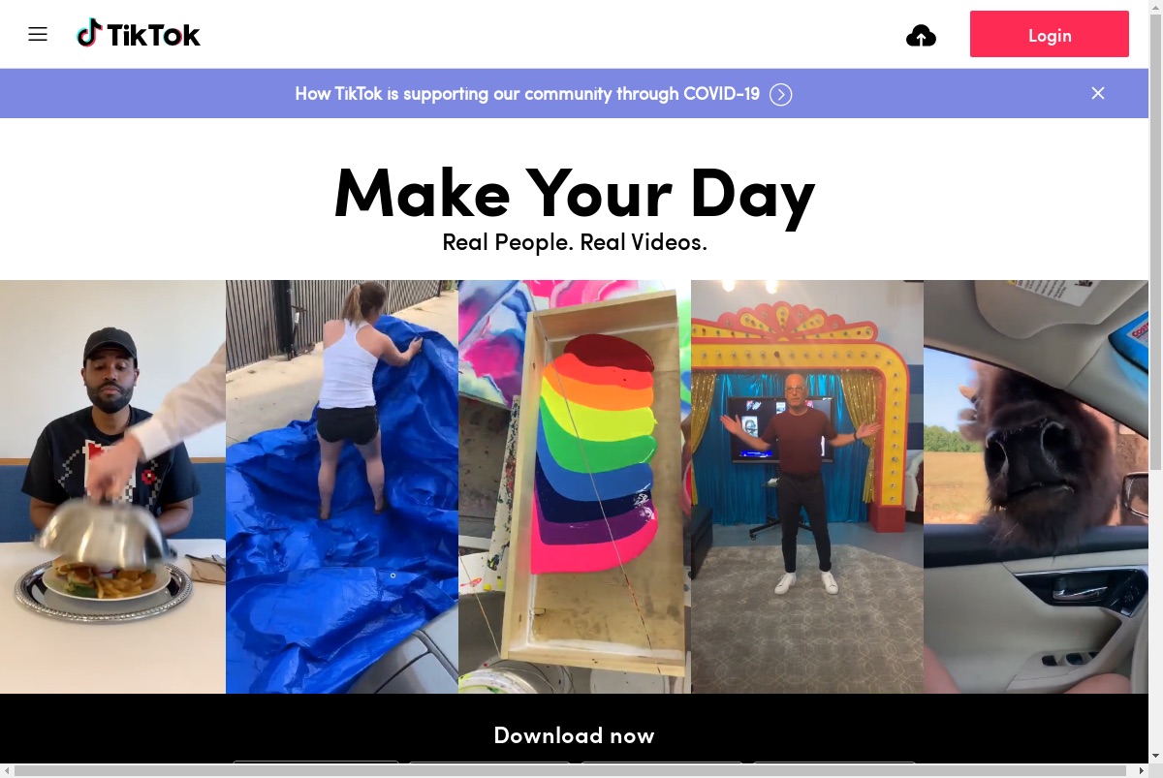Open the bison at car window video
1163x778 pixels.
coord(1036,486)
